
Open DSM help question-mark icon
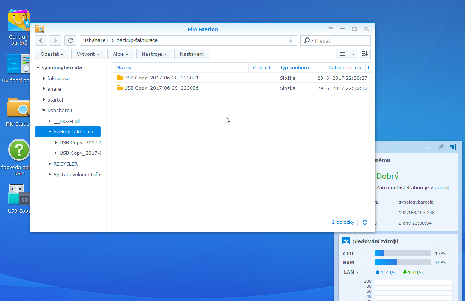(x=19, y=150)
